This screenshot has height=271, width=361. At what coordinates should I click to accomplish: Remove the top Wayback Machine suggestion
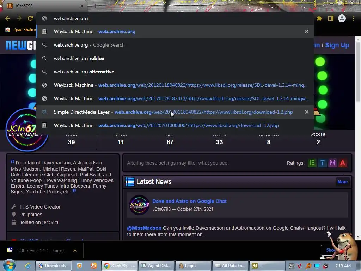click(x=307, y=31)
